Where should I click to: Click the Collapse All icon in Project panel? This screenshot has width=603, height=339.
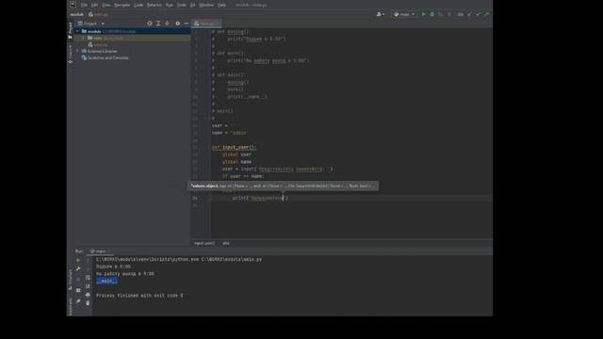point(167,24)
